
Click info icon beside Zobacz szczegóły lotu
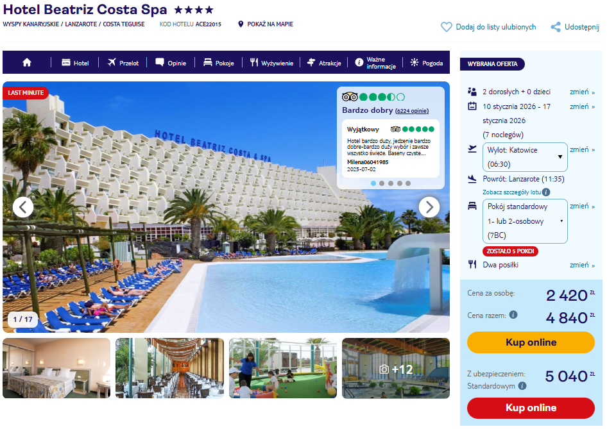point(546,192)
